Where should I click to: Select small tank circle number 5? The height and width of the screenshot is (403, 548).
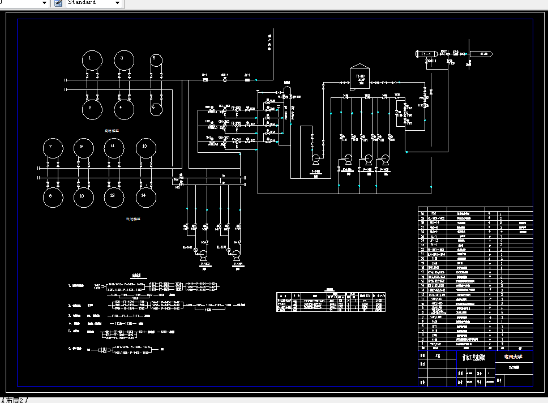tap(156, 61)
